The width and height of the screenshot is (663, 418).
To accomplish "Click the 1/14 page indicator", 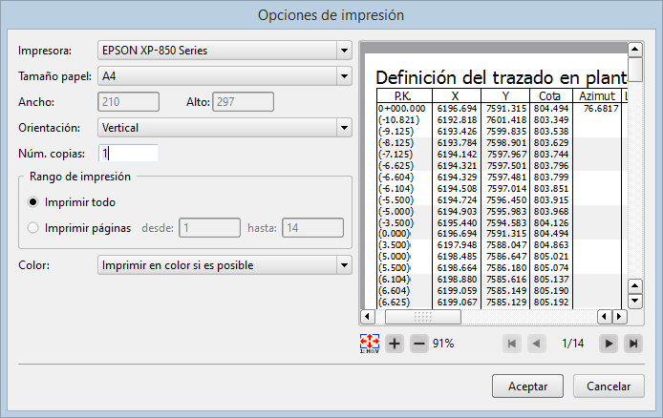I will pyautogui.click(x=572, y=344).
